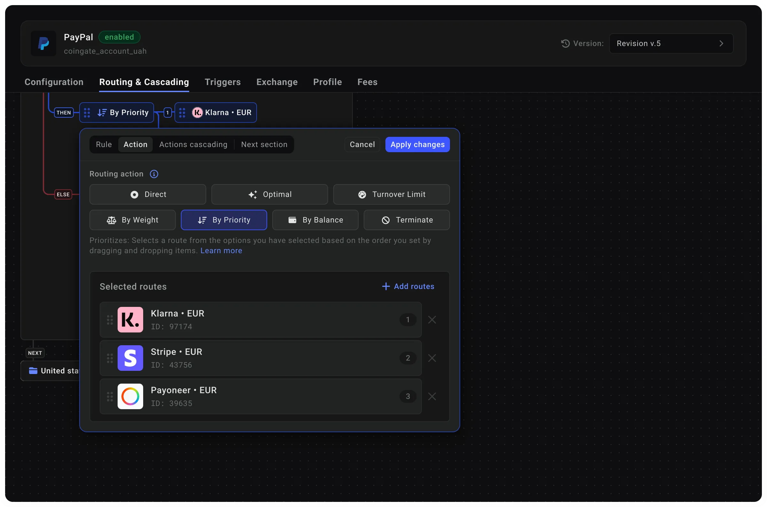
Task: Click priority number 2 on Stripe row
Action: pyautogui.click(x=408, y=358)
